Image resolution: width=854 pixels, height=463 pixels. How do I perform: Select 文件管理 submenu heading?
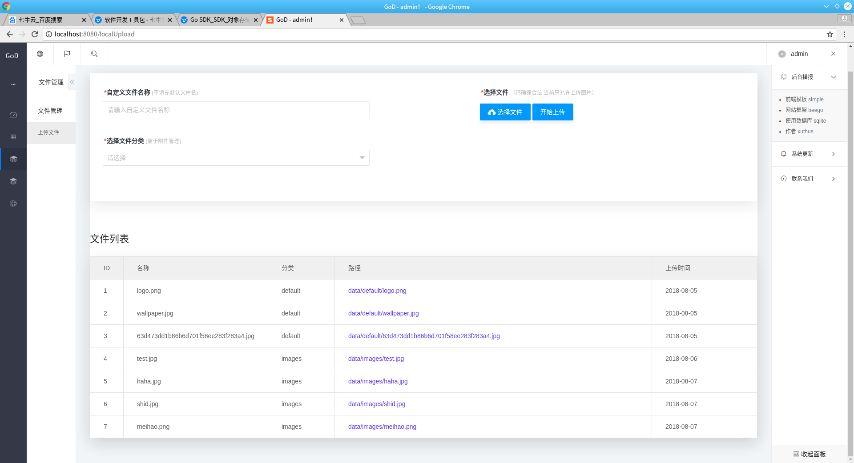50,111
